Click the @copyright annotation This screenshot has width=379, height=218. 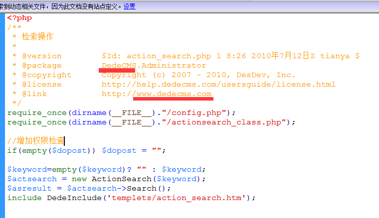pos(46,75)
